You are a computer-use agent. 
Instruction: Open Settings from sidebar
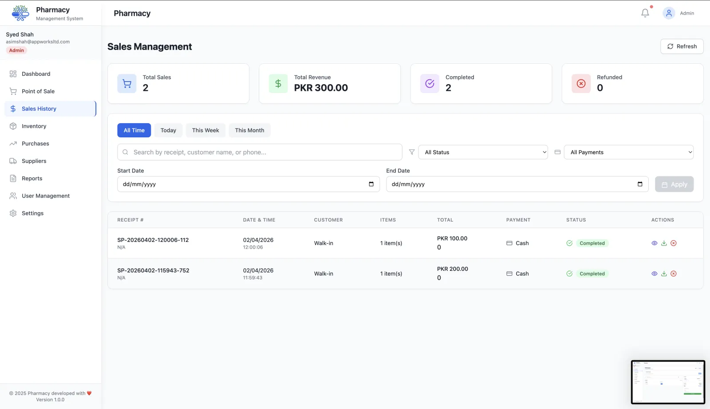(50, 213)
